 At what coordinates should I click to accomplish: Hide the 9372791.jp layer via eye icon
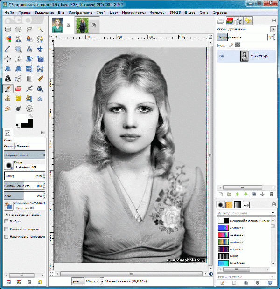[x=222, y=56]
